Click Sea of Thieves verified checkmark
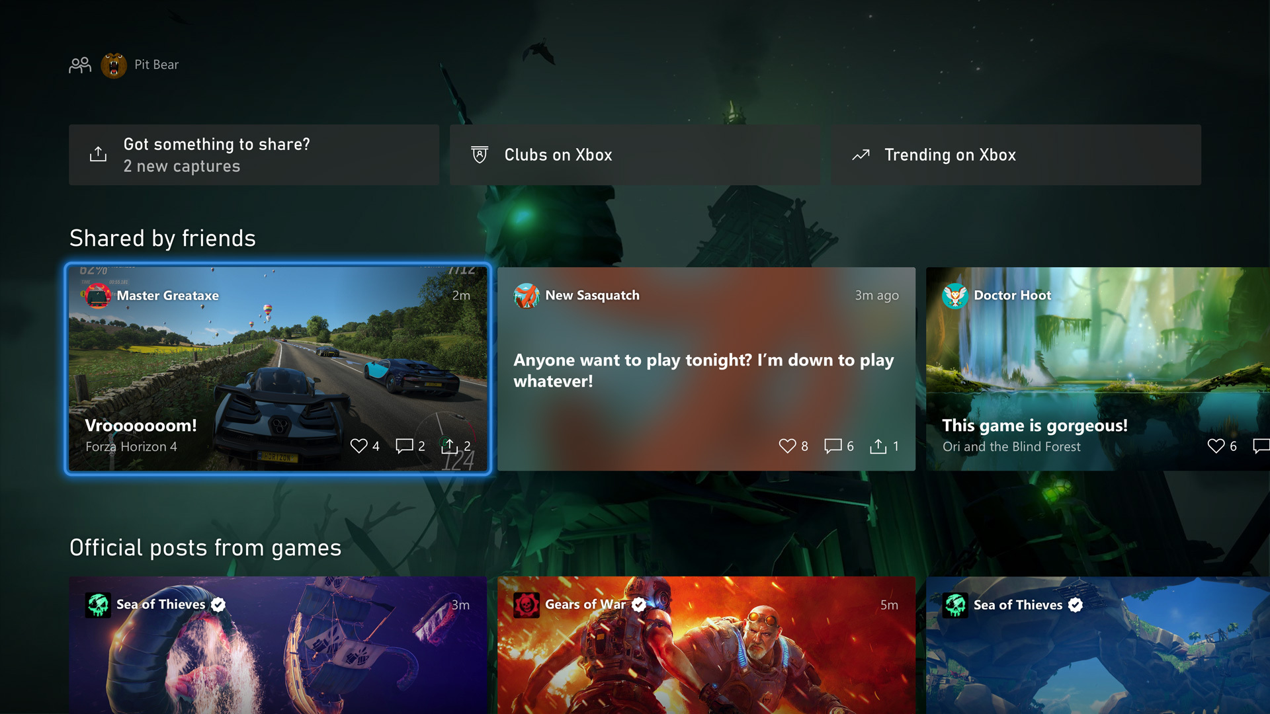Image resolution: width=1270 pixels, height=714 pixels. click(218, 604)
